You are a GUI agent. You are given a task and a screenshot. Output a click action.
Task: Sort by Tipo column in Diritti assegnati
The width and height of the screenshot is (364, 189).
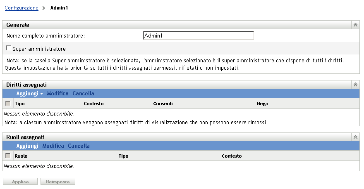point(19,104)
